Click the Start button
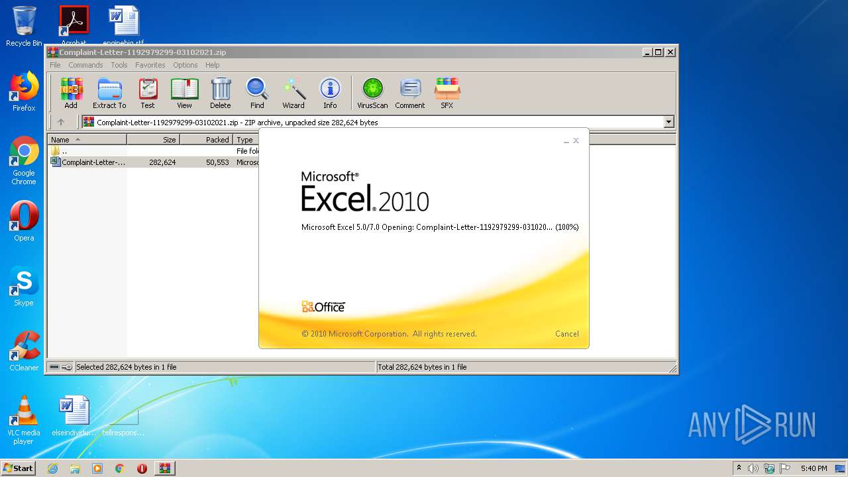848x477 pixels. click(x=18, y=468)
